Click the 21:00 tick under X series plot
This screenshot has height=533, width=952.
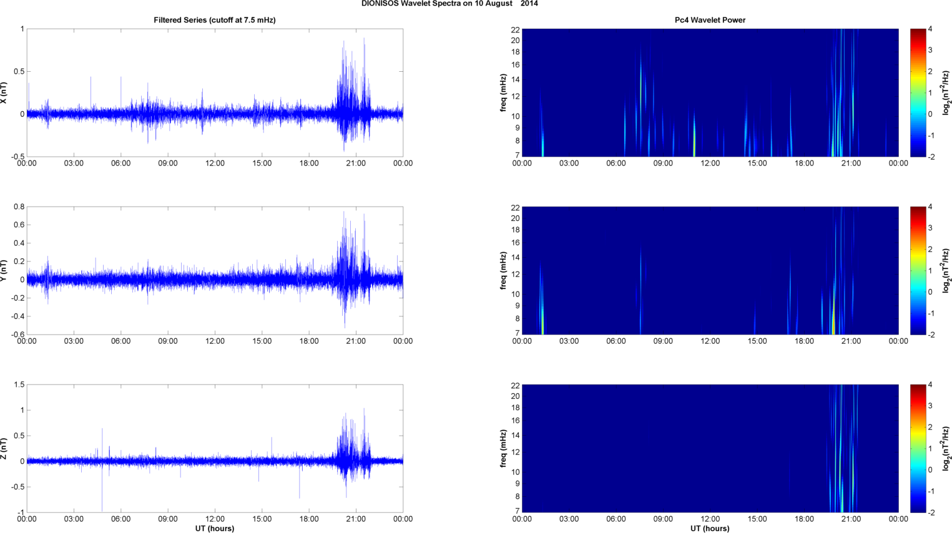pyautogui.click(x=356, y=164)
